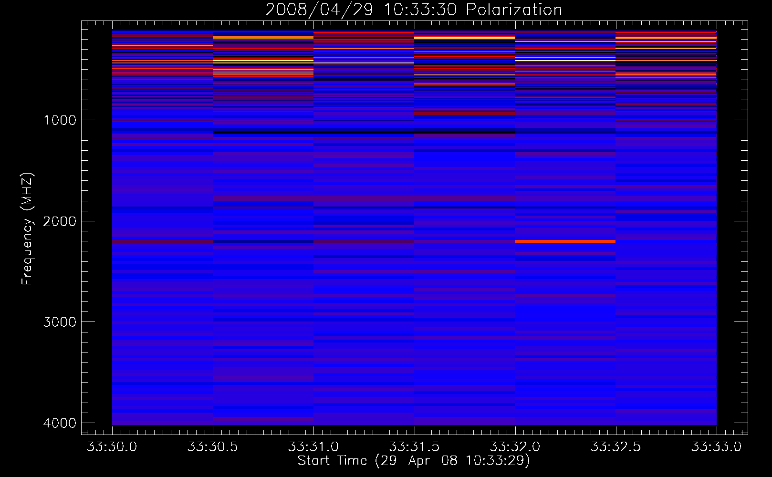The image size is (772, 477).
Task: Click the long black band just above 1000 MHz
Action: [x=364, y=132]
